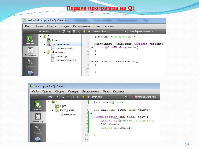Open the main.cpp file dropdown in bottom window
Viewport: 199px width, 149px height.
[109, 97]
